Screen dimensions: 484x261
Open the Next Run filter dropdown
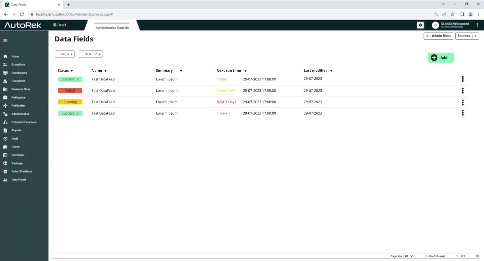(x=91, y=54)
